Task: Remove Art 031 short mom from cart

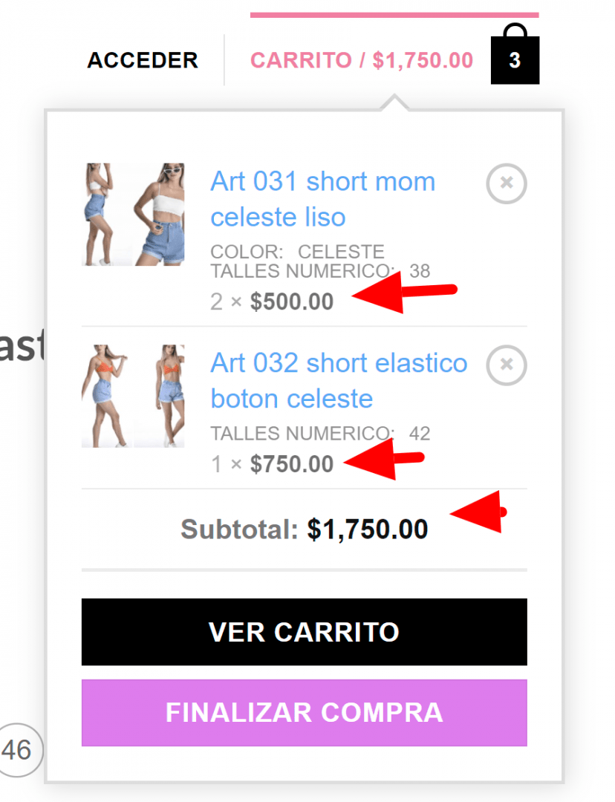Action: (x=507, y=183)
